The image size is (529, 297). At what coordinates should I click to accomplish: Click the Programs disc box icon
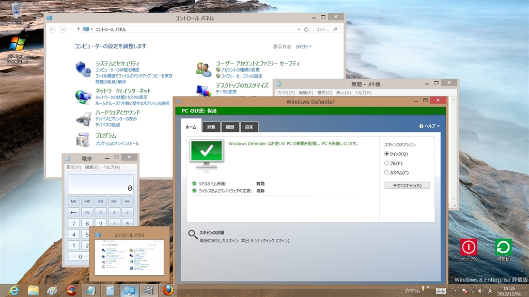click(x=83, y=139)
